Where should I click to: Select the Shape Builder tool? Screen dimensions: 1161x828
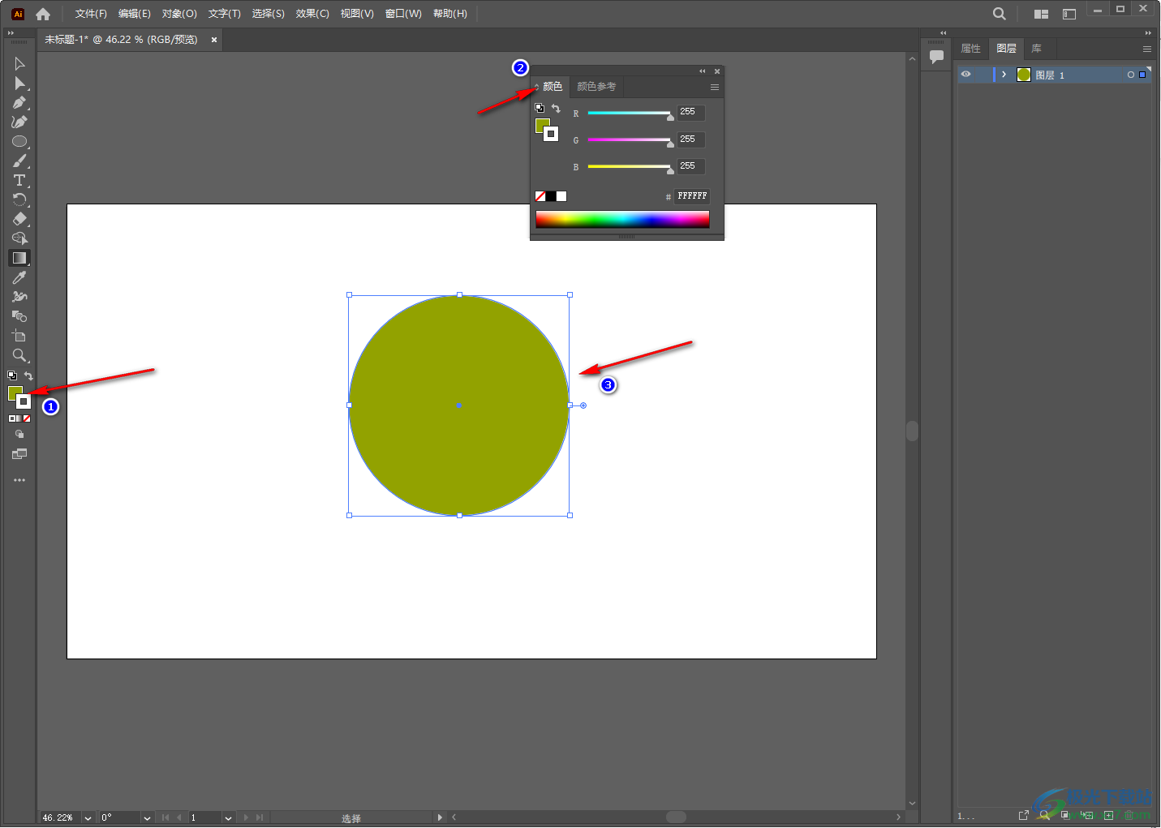coord(19,238)
